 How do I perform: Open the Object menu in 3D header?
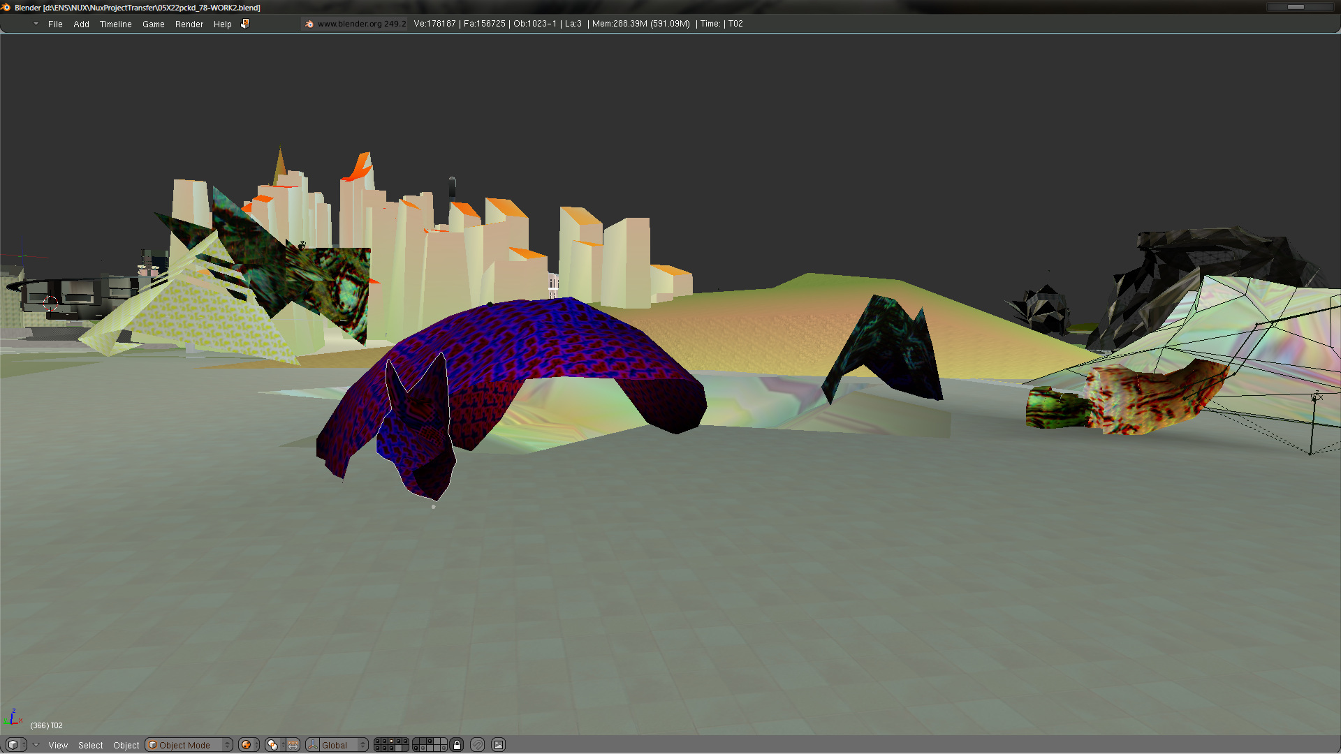click(126, 745)
